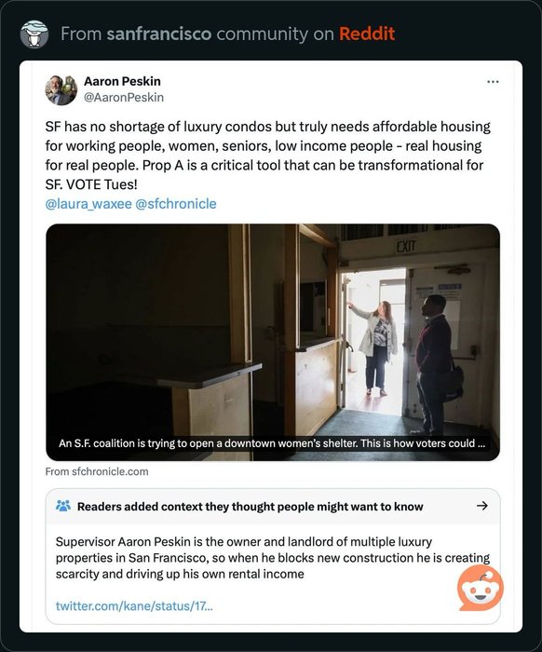Click From sfchronicle.com source text
Image resolution: width=542 pixels, height=652 pixels.
tap(97, 471)
